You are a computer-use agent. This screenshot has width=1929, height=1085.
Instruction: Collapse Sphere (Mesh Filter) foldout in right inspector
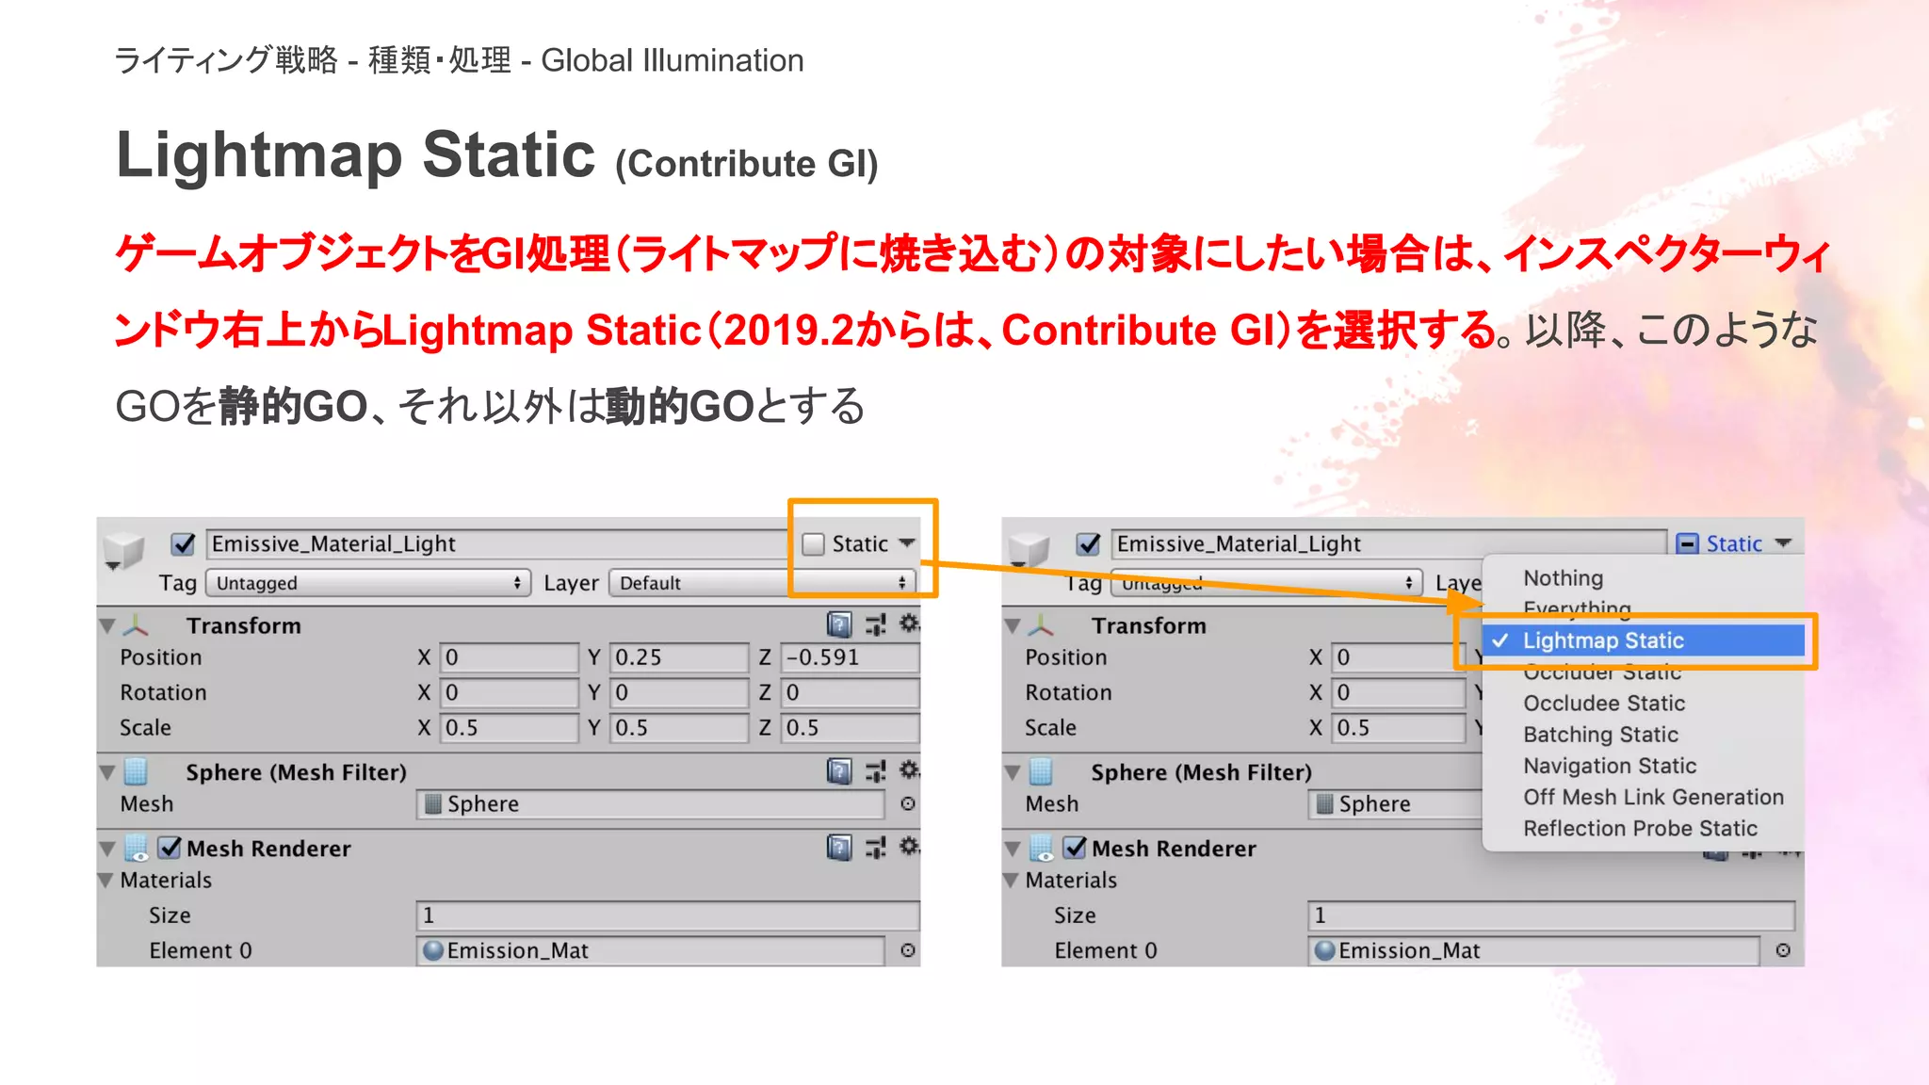1013,772
